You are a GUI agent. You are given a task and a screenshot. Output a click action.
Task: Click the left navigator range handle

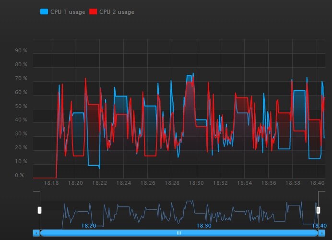[40, 210]
